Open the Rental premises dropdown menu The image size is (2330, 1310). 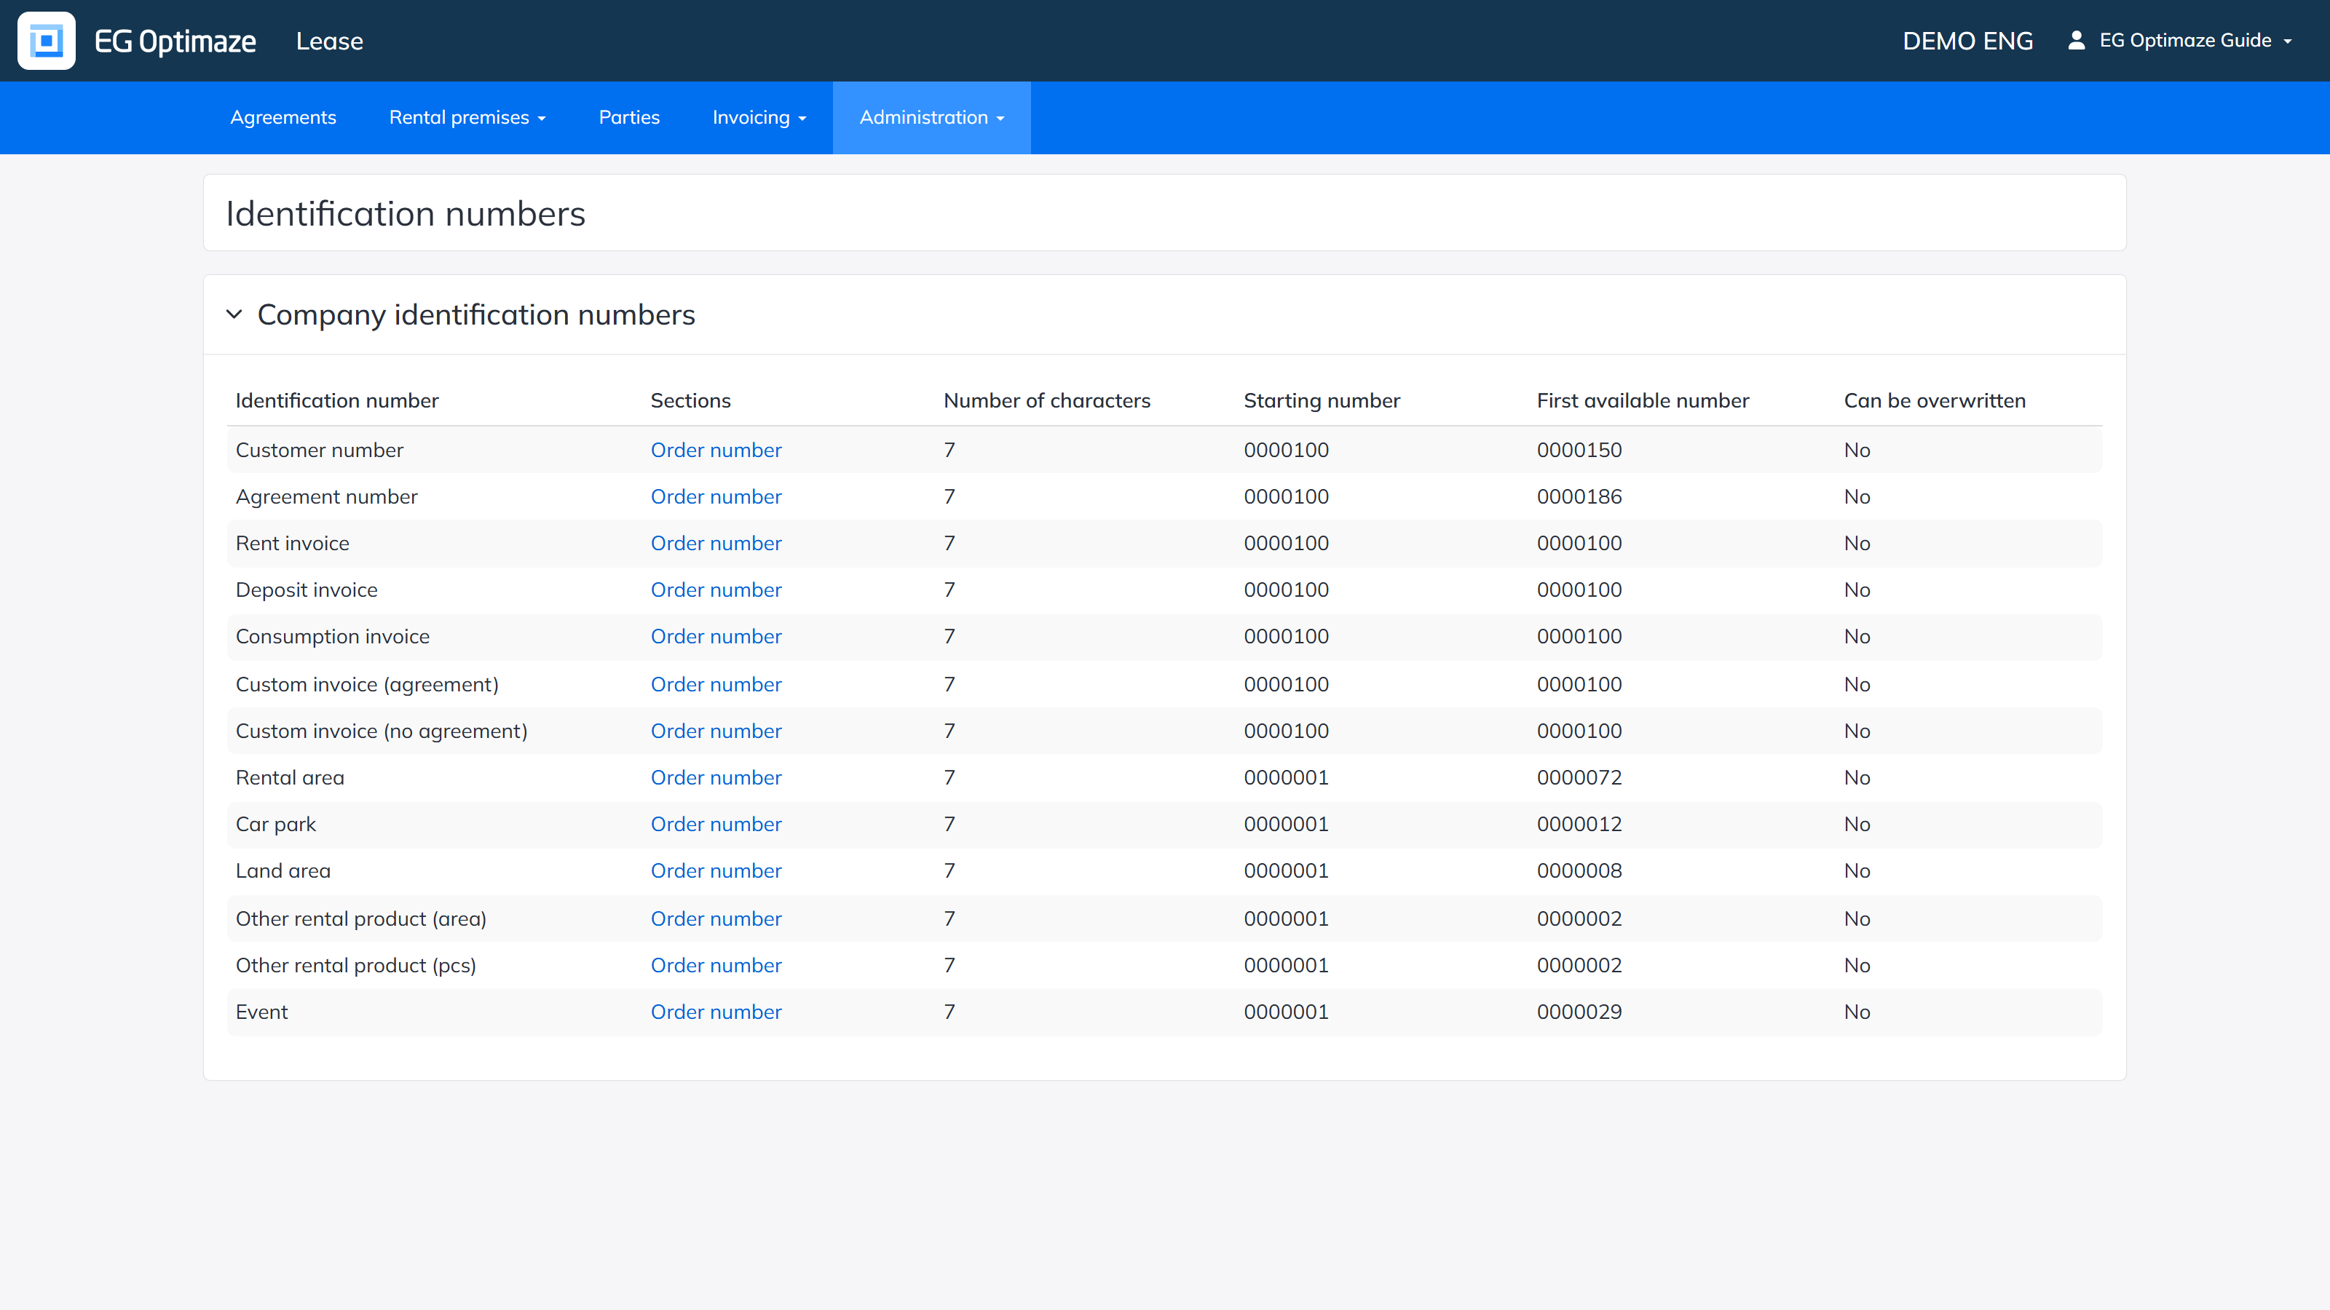pyautogui.click(x=467, y=117)
